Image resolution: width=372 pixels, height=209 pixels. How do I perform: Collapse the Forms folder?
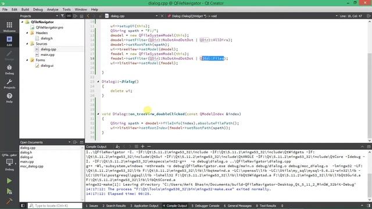point(27,60)
